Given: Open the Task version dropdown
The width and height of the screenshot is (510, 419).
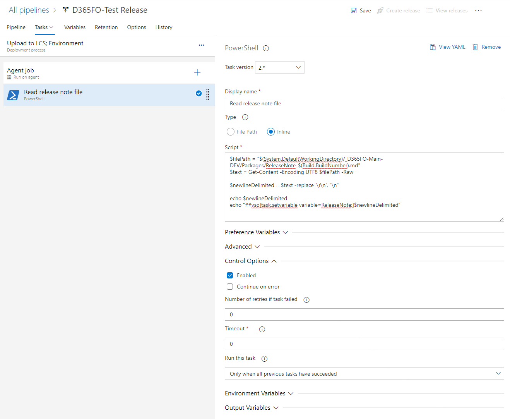Looking at the screenshot, I should (x=279, y=67).
